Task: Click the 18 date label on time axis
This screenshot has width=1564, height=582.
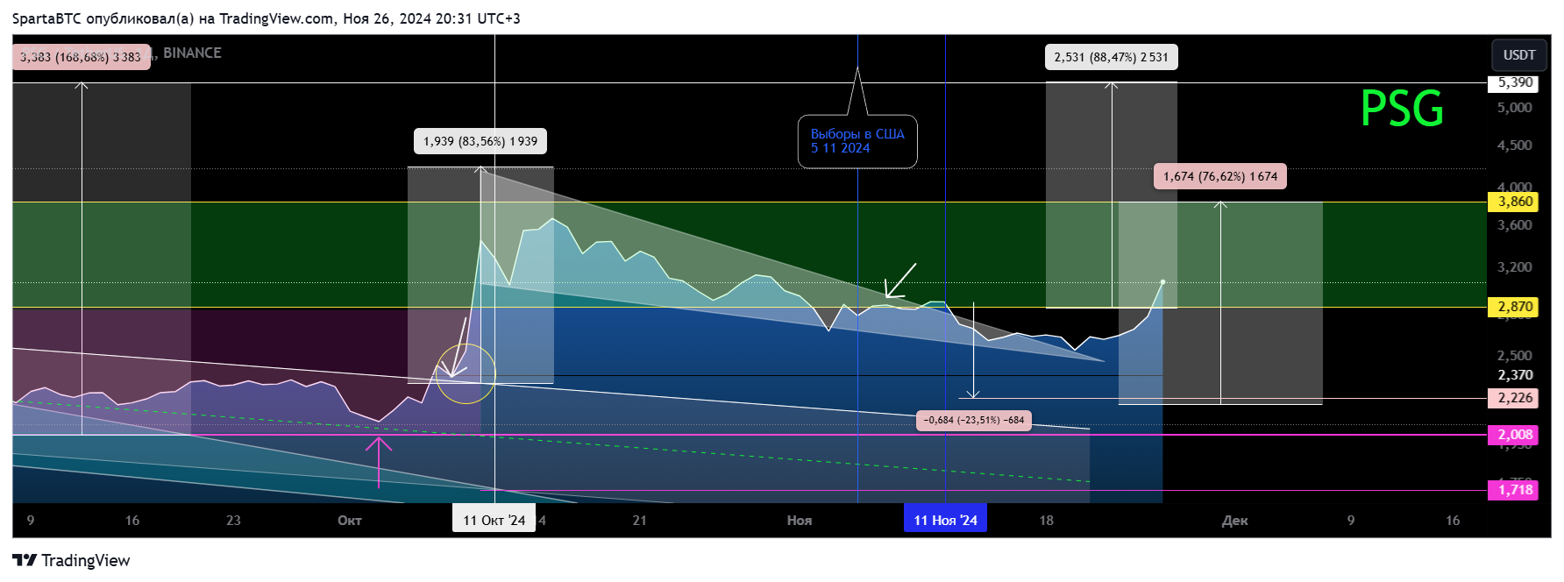Action: click(1046, 521)
